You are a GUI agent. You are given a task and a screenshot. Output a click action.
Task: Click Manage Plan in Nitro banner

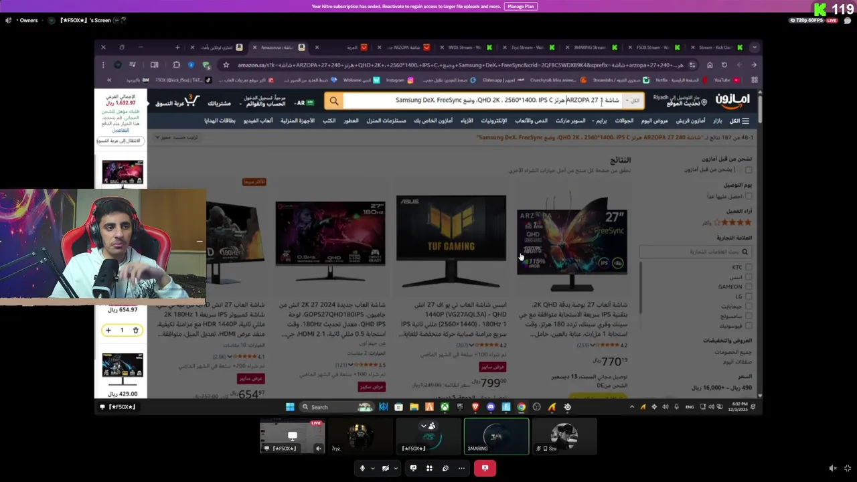tap(521, 6)
